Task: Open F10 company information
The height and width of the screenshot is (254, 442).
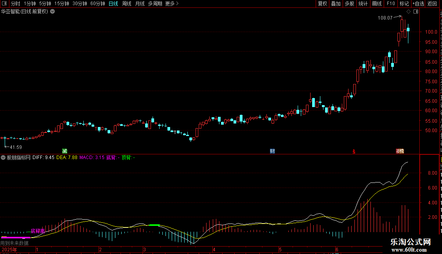Action: coord(391,4)
